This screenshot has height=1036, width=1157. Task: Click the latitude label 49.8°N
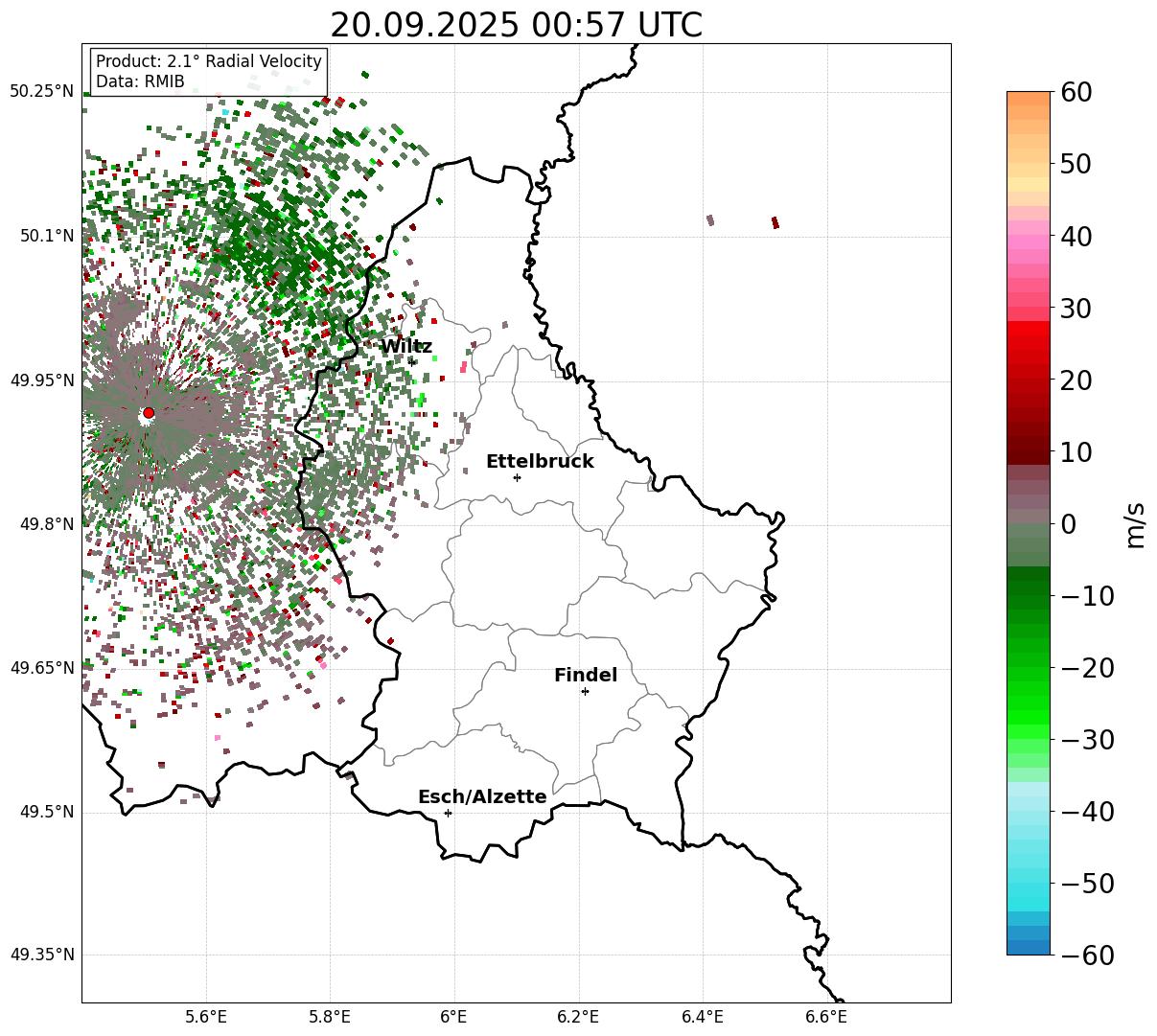pos(46,524)
